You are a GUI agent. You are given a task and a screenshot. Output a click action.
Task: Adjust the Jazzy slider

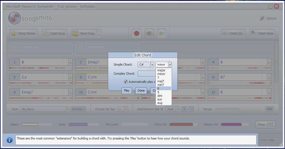click(x=84, y=124)
